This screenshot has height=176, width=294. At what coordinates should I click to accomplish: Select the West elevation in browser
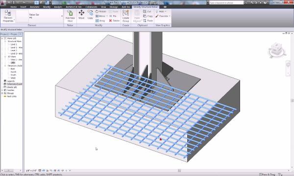point(13,78)
